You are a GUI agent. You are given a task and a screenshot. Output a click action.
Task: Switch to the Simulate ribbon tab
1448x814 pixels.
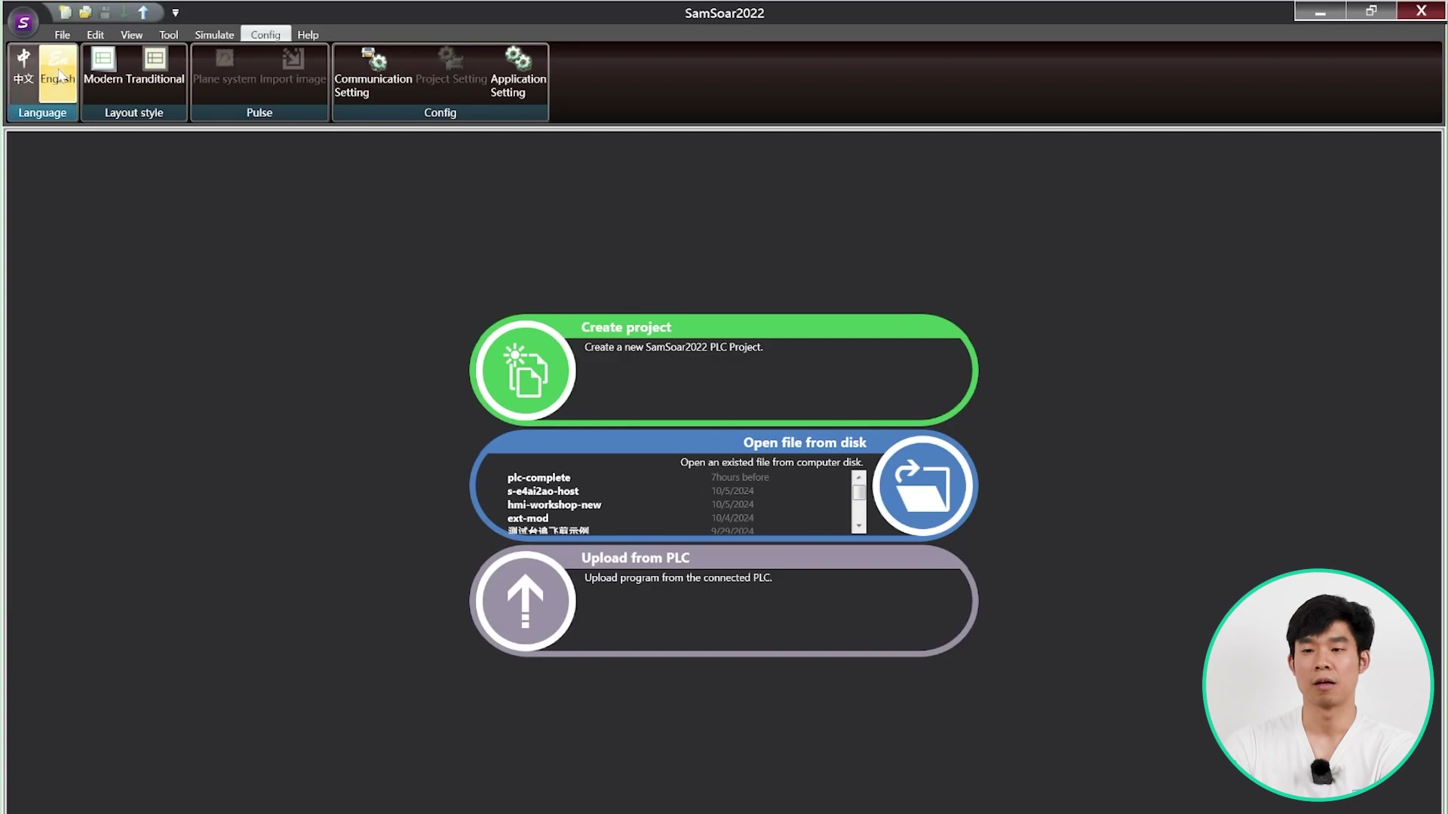[214, 35]
